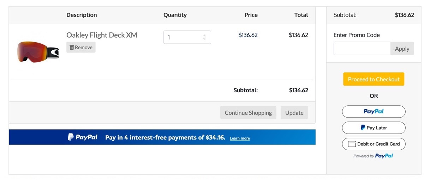
Task: Choose the PayPal Pay Later option
Action: pyautogui.click(x=374, y=128)
